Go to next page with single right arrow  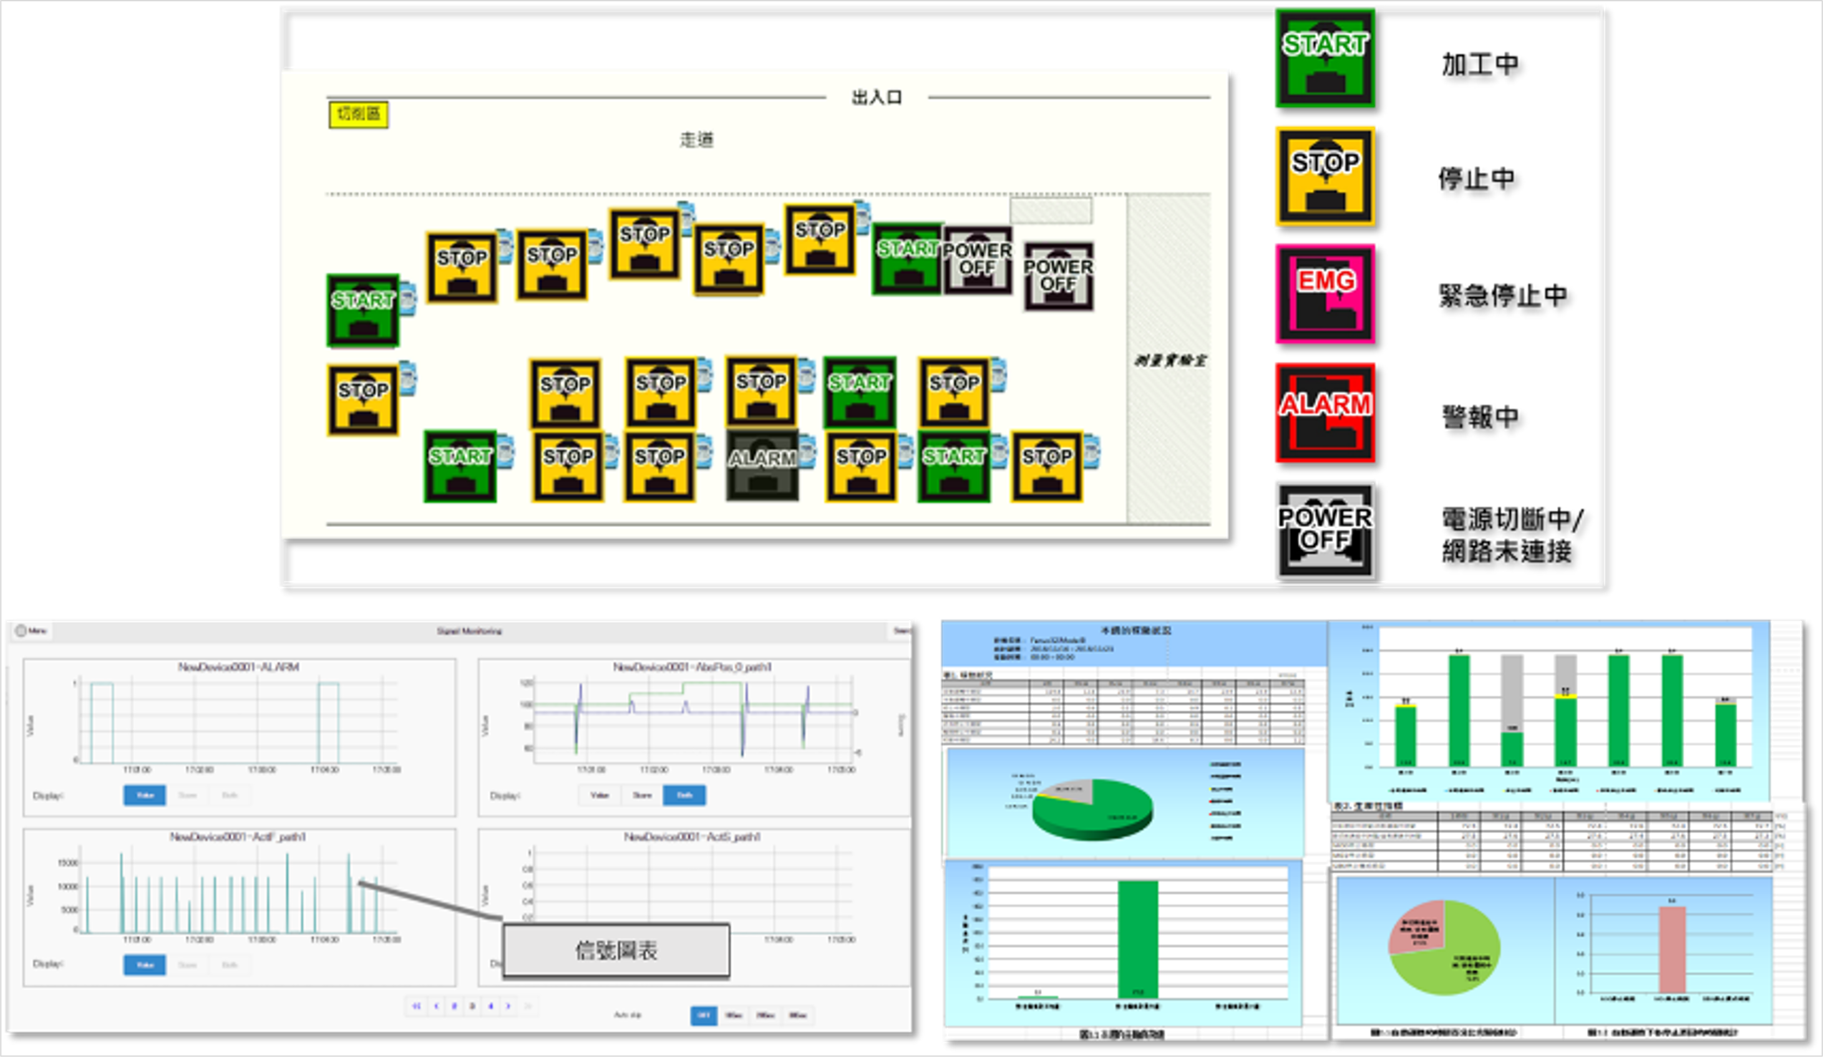(x=508, y=1006)
